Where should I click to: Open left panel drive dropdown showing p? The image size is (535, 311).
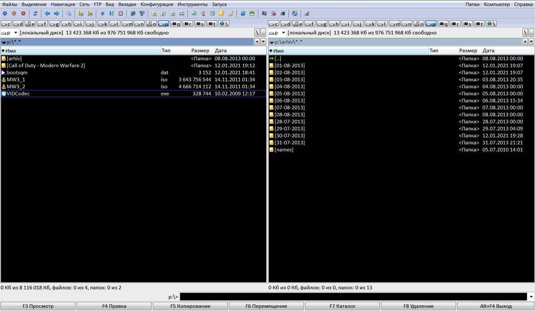(10, 33)
